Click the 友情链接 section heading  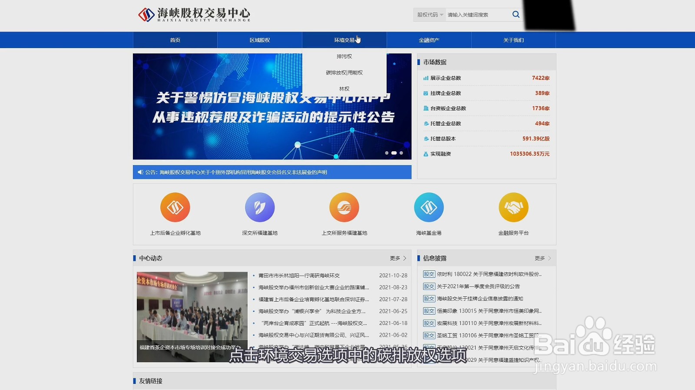click(151, 381)
